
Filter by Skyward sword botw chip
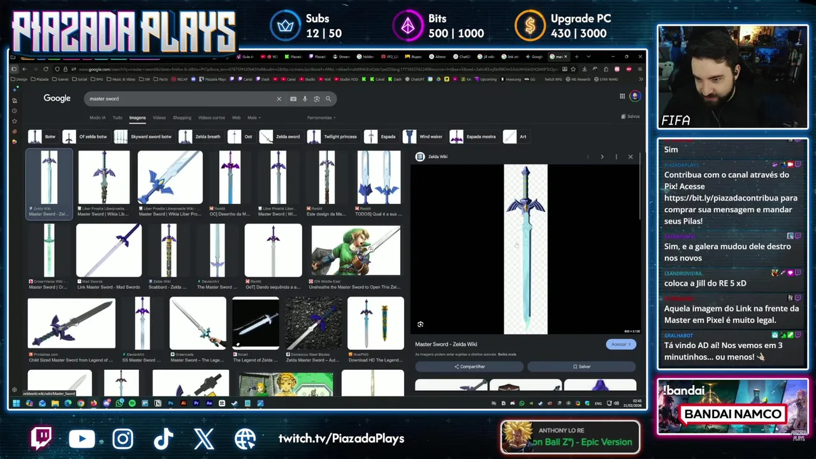point(143,136)
